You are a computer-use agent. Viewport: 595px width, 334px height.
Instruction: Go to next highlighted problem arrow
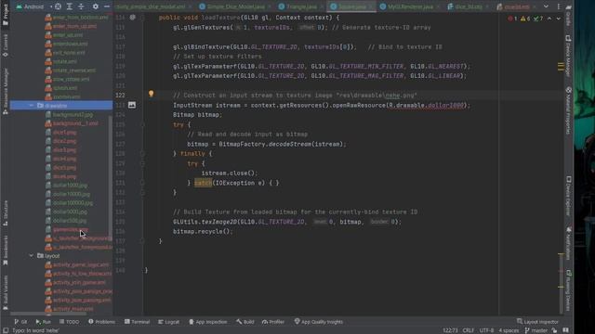[558, 19]
